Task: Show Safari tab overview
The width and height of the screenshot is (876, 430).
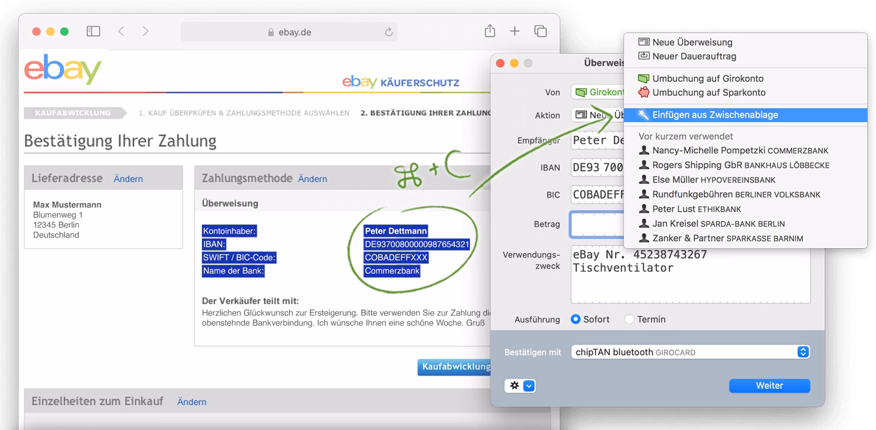Action: point(541,31)
